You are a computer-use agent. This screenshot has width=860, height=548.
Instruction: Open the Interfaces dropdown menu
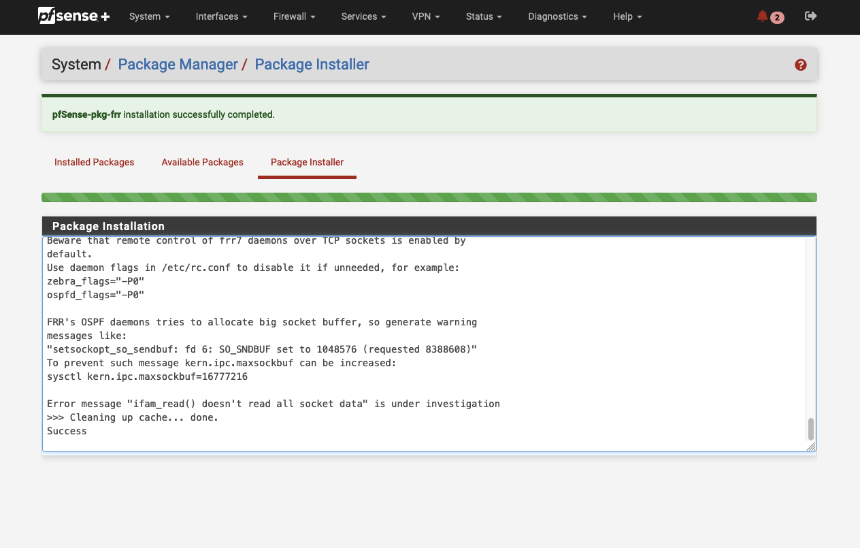pos(221,16)
